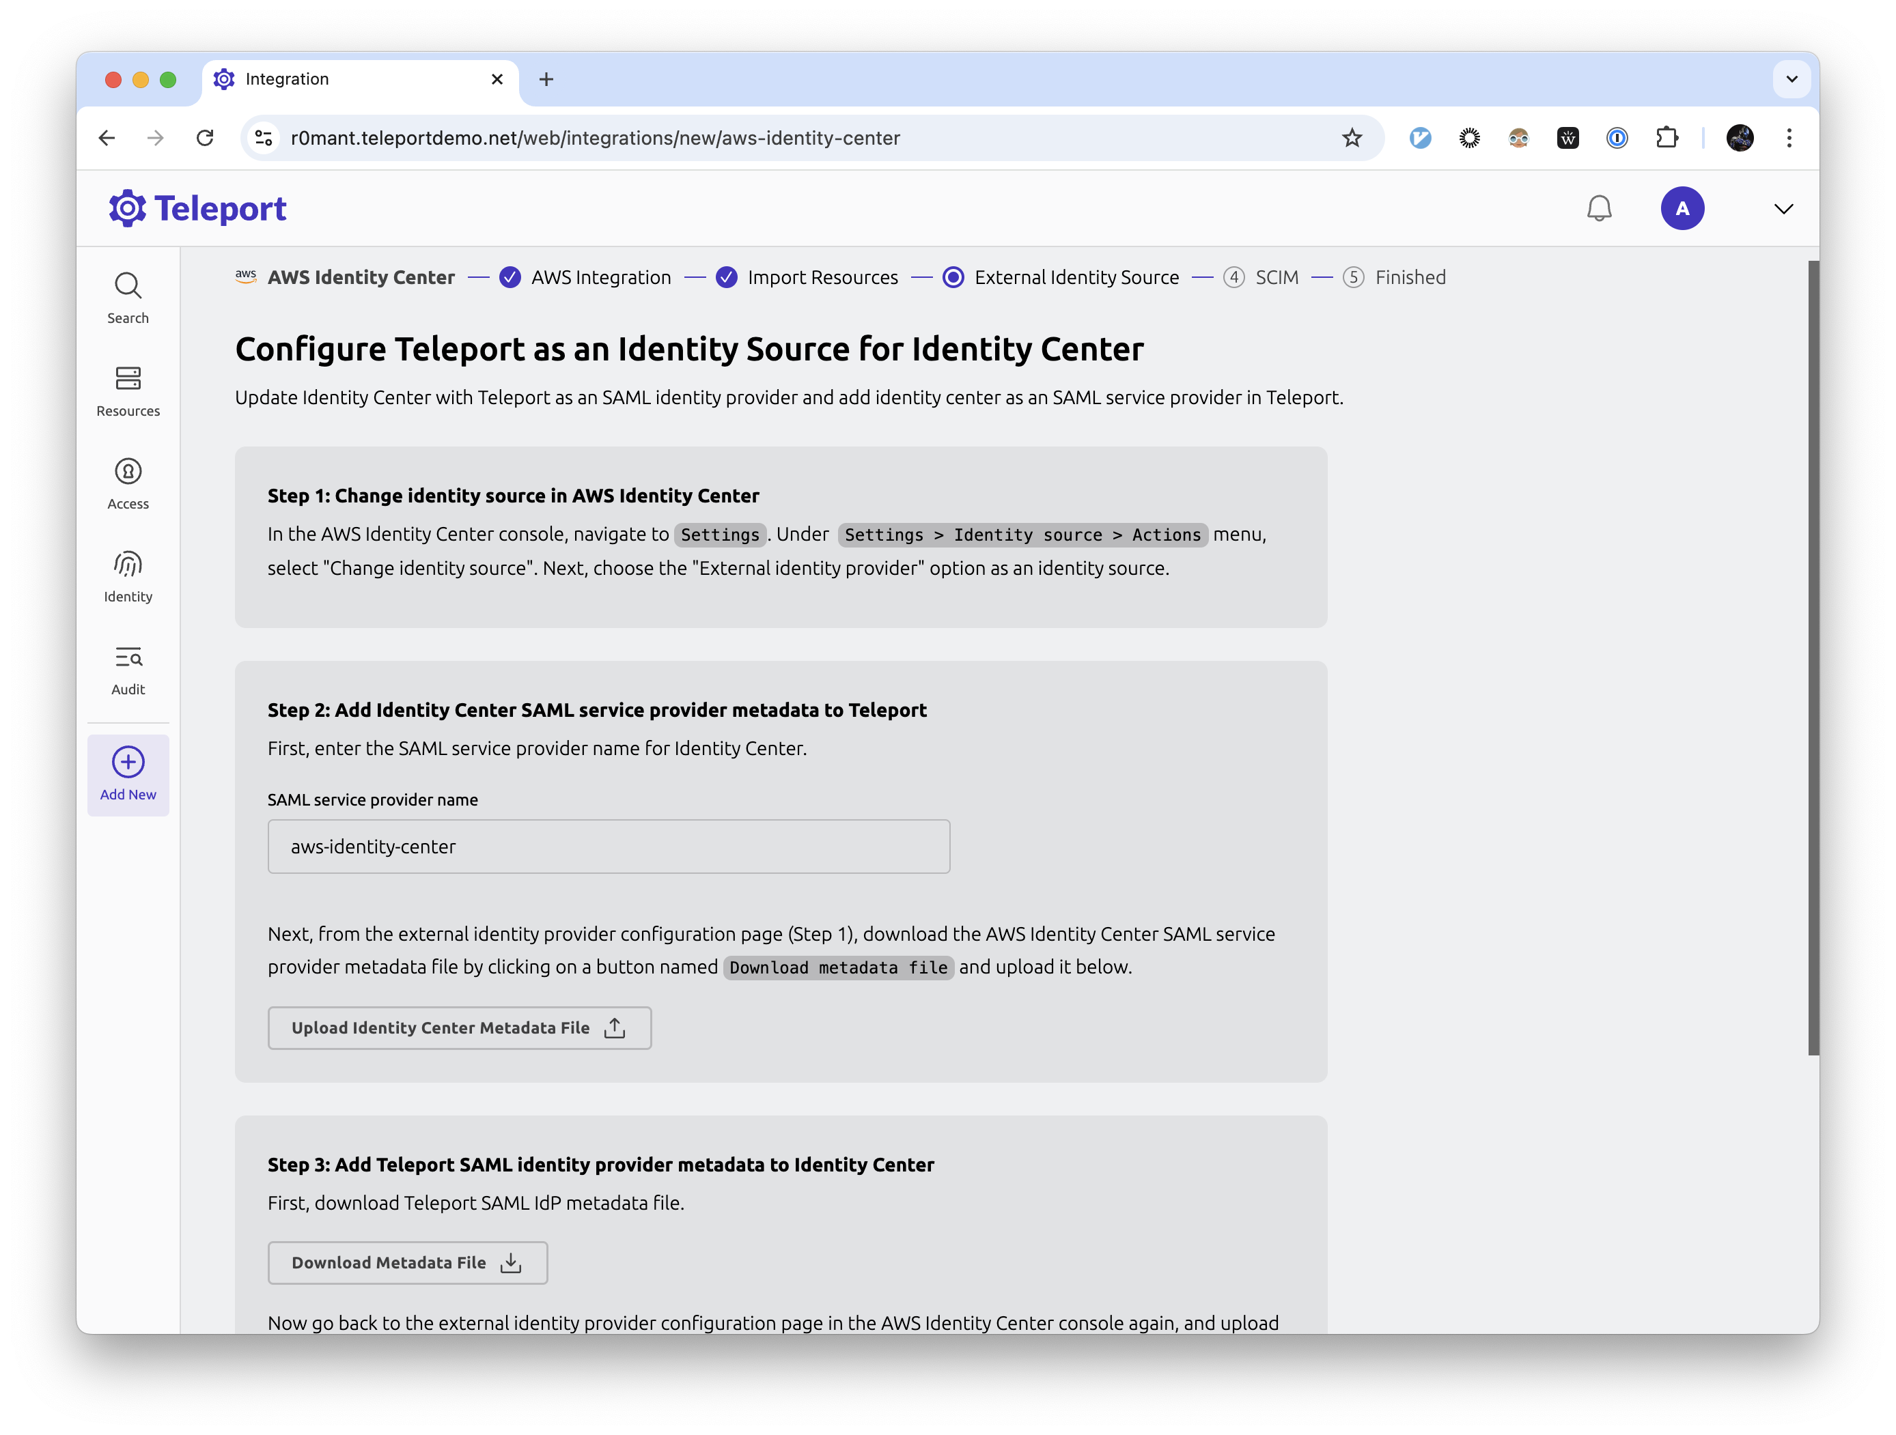Image resolution: width=1896 pixels, height=1435 pixels.
Task: Expand the chevron next to the user avatar
Action: 1783,208
